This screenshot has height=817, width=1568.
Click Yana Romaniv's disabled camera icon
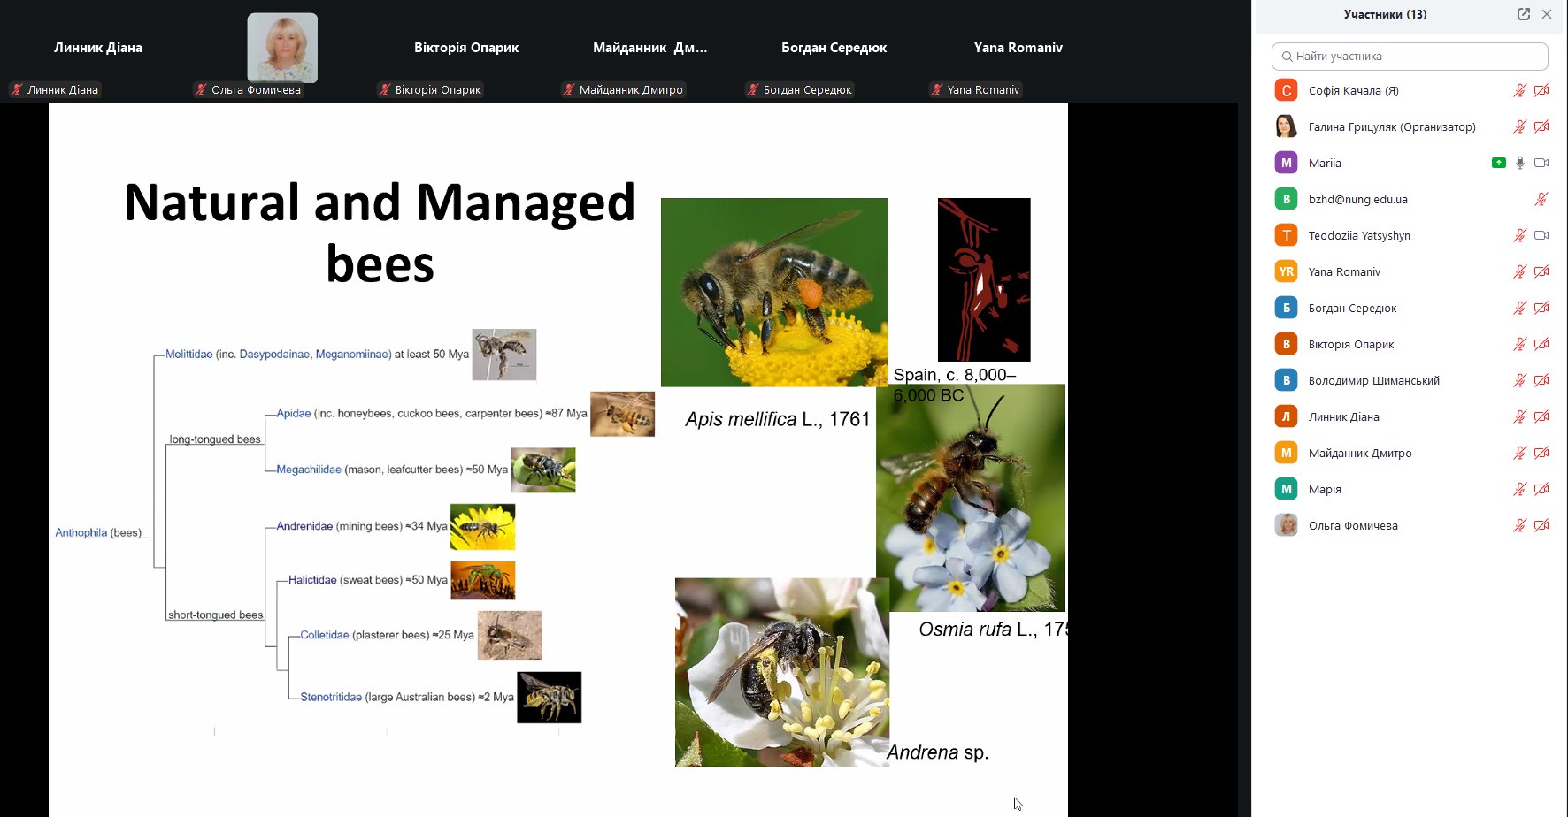click(x=1541, y=271)
